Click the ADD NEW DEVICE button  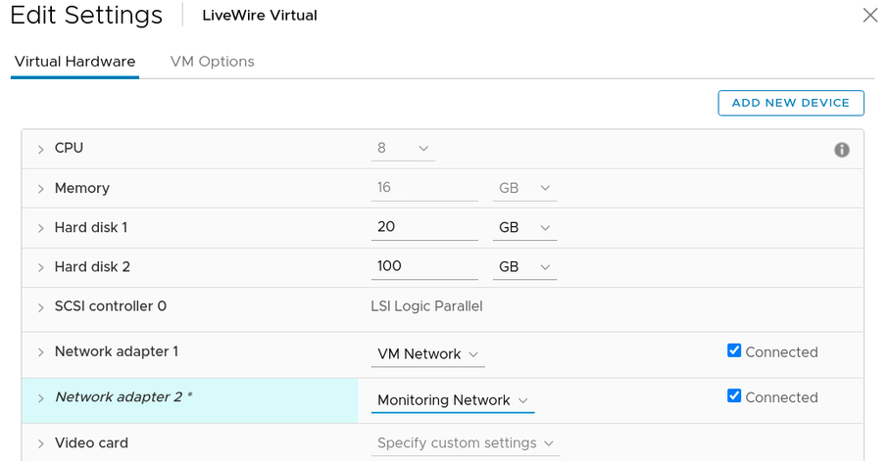click(x=791, y=103)
